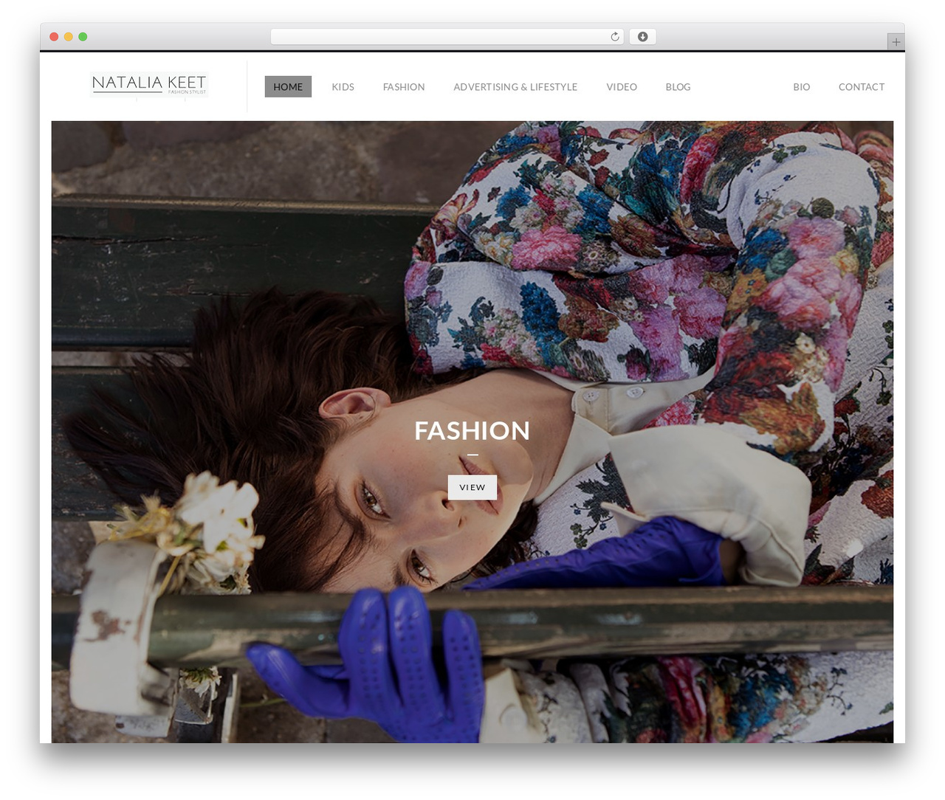The image size is (945, 800).
Task: Select the HOME menu item
Action: coord(288,86)
